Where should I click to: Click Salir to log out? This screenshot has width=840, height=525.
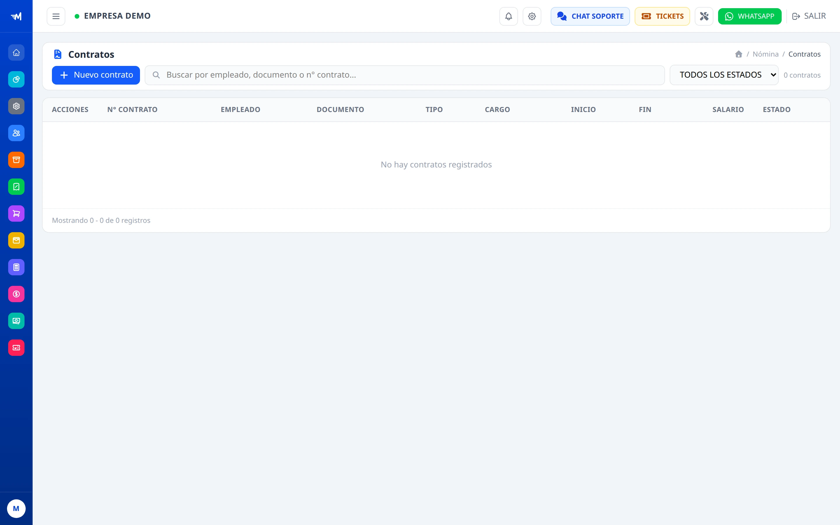pyautogui.click(x=809, y=16)
